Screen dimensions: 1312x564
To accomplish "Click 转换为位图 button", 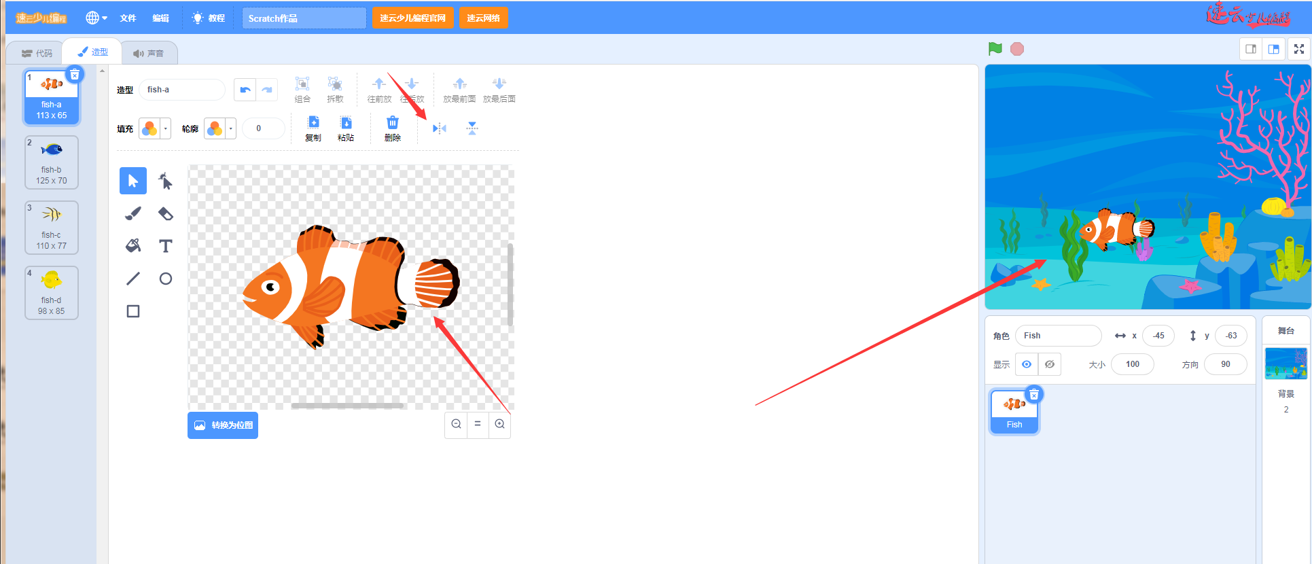I will [x=223, y=425].
